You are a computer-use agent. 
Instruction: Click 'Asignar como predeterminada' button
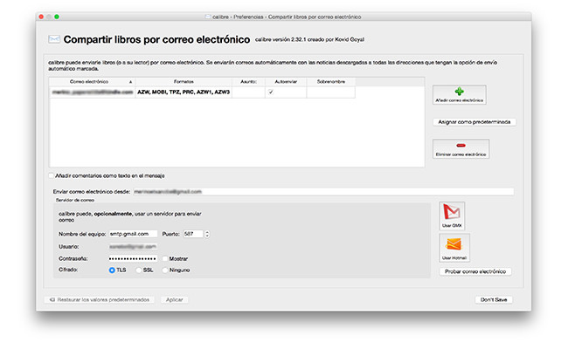click(x=474, y=122)
